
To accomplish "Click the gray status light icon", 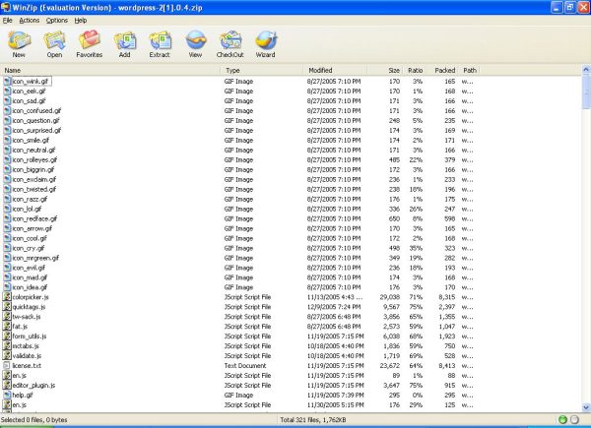I will (574, 420).
